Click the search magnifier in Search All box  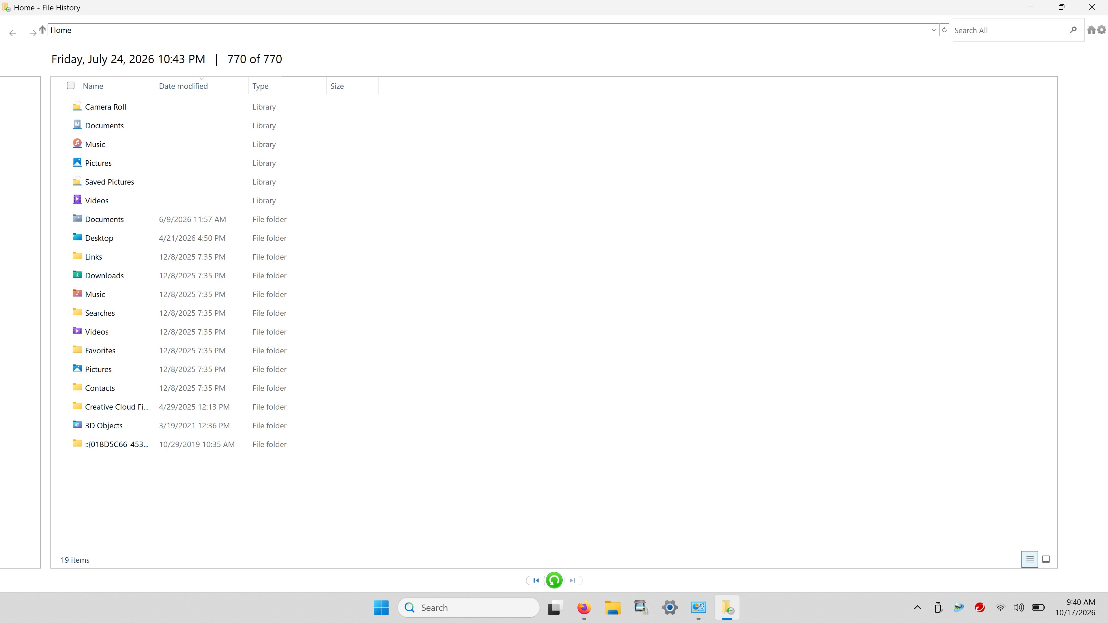click(x=1073, y=30)
